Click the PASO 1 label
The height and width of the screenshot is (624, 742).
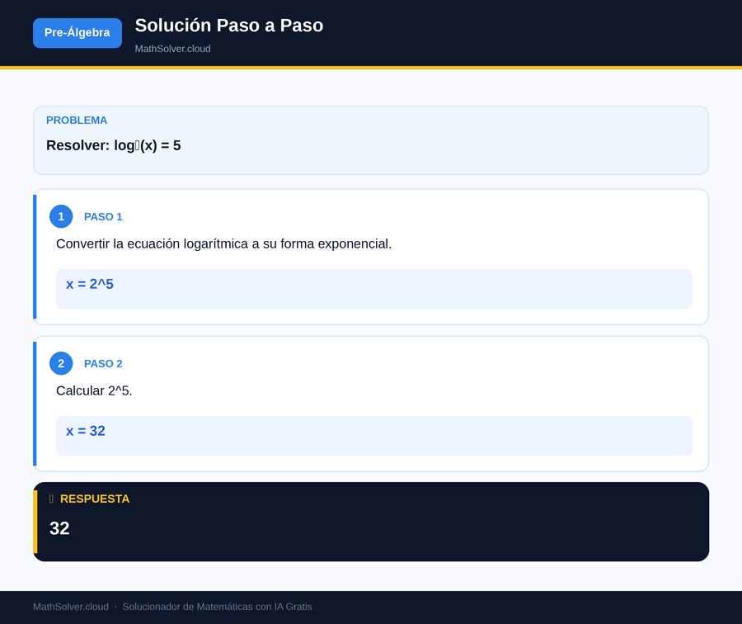tap(103, 217)
